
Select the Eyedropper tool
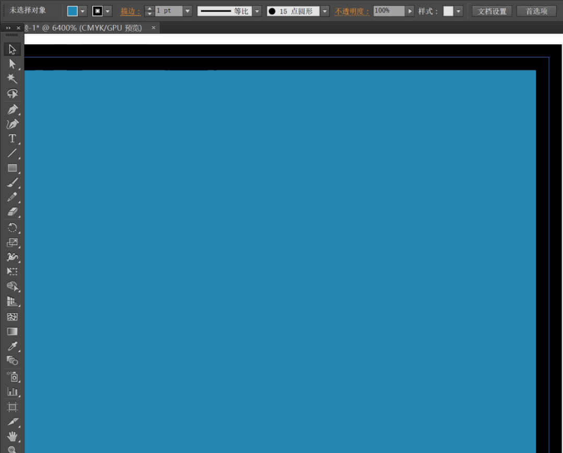click(12, 346)
